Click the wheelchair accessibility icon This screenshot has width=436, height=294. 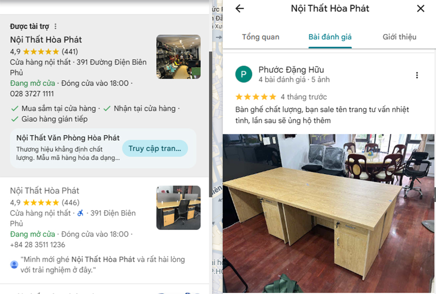[81, 213]
